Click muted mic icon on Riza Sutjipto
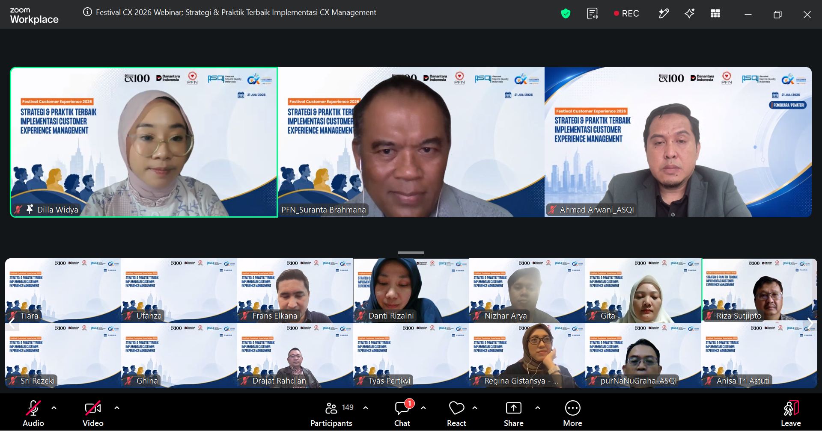Screen dimensions: 822x431 click(709, 316)
